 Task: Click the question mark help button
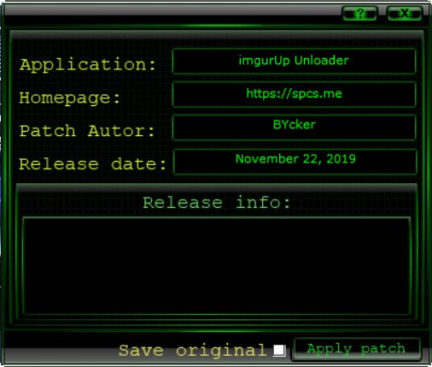(x=359, y=13)
